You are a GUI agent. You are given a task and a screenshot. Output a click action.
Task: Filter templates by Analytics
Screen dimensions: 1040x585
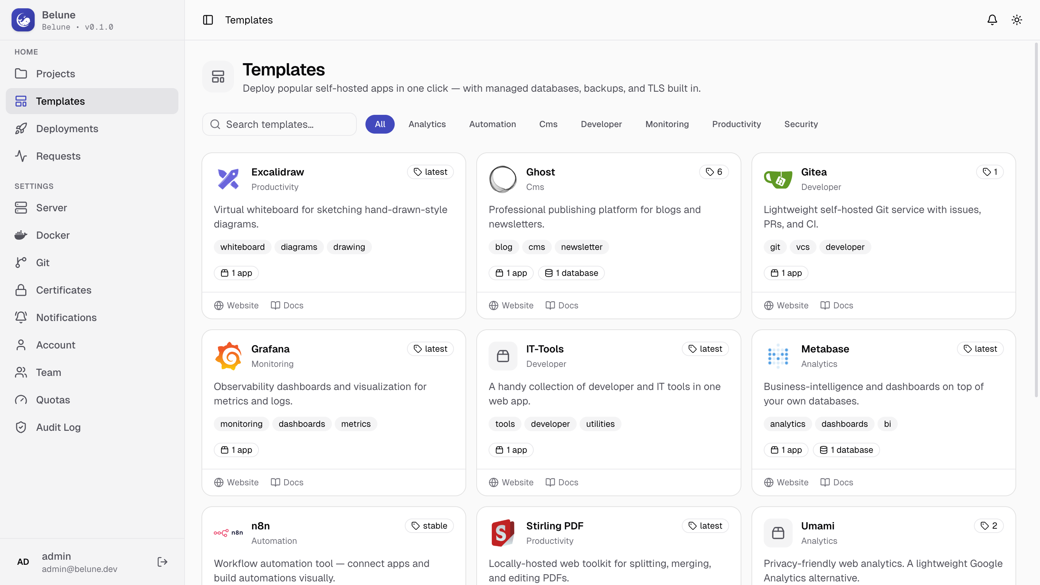click(x=427, y=124)
